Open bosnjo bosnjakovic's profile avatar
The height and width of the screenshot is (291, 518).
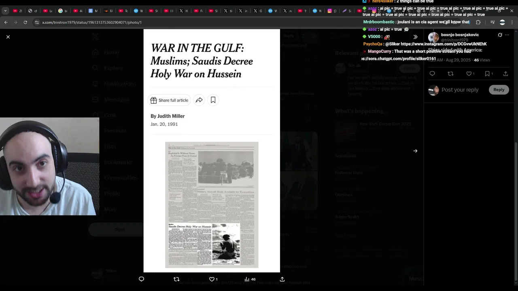(433, 37)
